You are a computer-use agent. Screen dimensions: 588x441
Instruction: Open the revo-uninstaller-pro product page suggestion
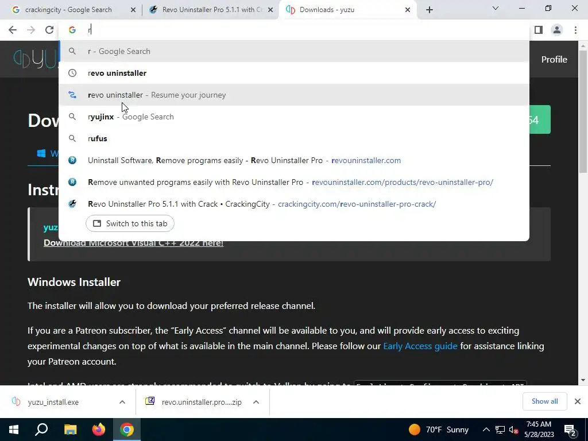[x=294, y=182]
